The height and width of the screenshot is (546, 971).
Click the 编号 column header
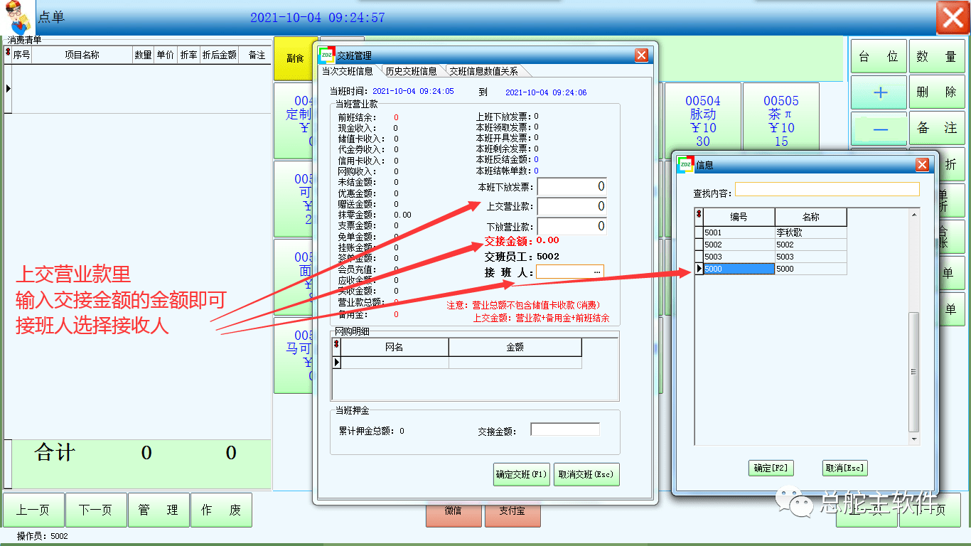tap(739, 217)
